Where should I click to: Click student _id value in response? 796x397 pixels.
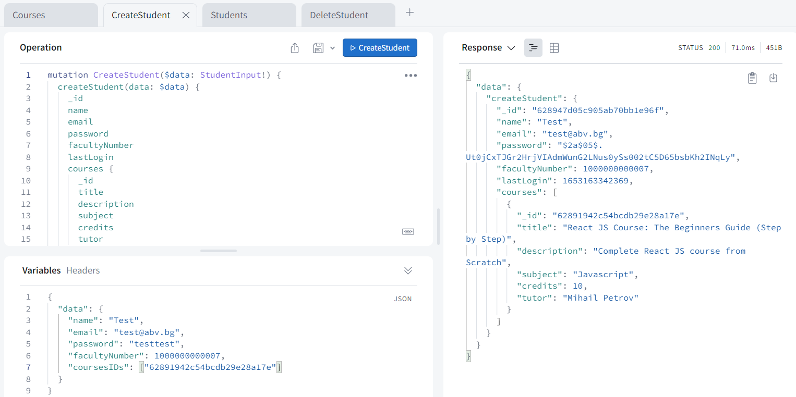coord(598,110)
